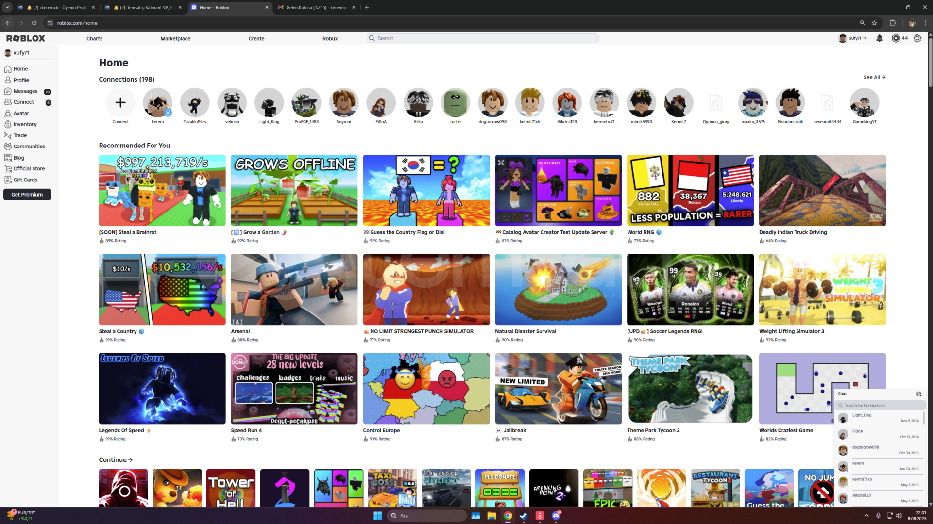Open Messages in the sidebar
The width and height of the screenshot is (933, 524).
point(25,91)
